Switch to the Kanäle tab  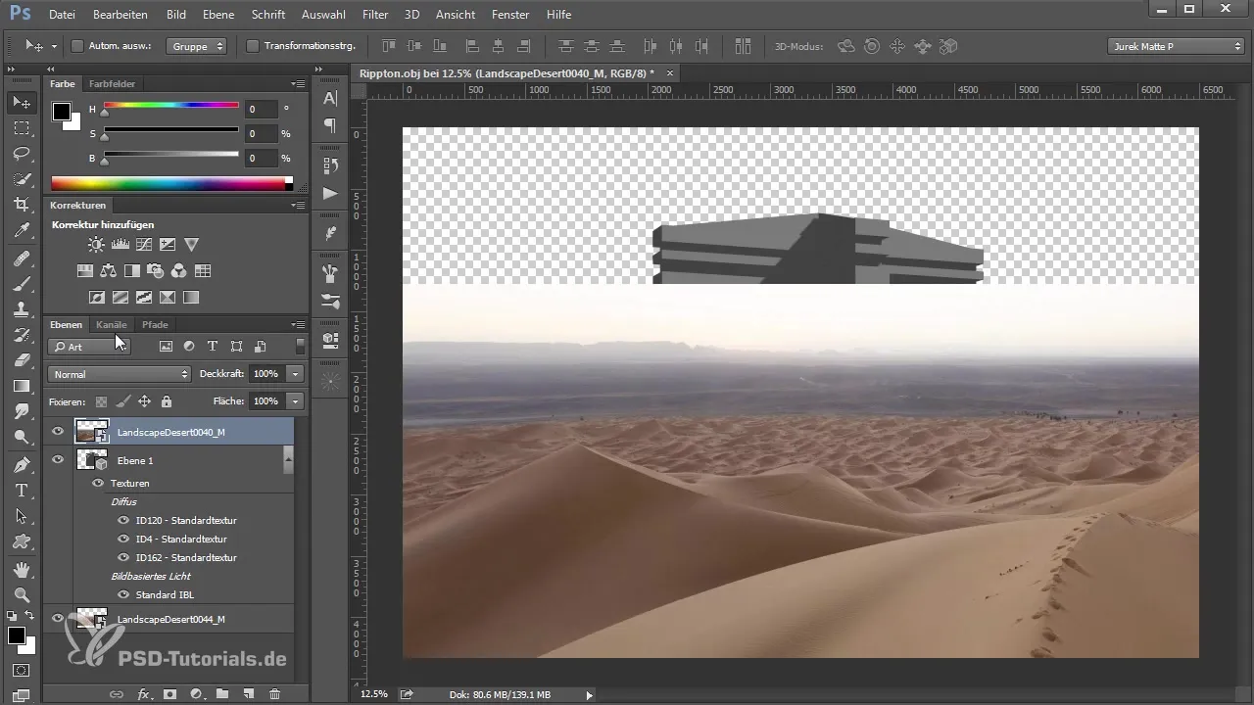pyautogui.click(x=112, y=324)
